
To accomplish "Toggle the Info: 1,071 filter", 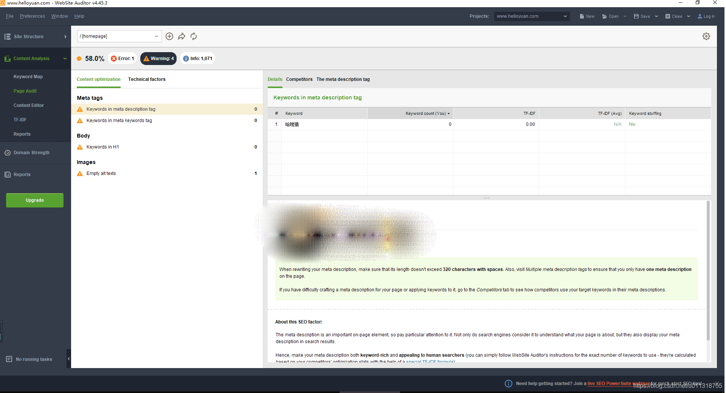I will tap(198, 59).
